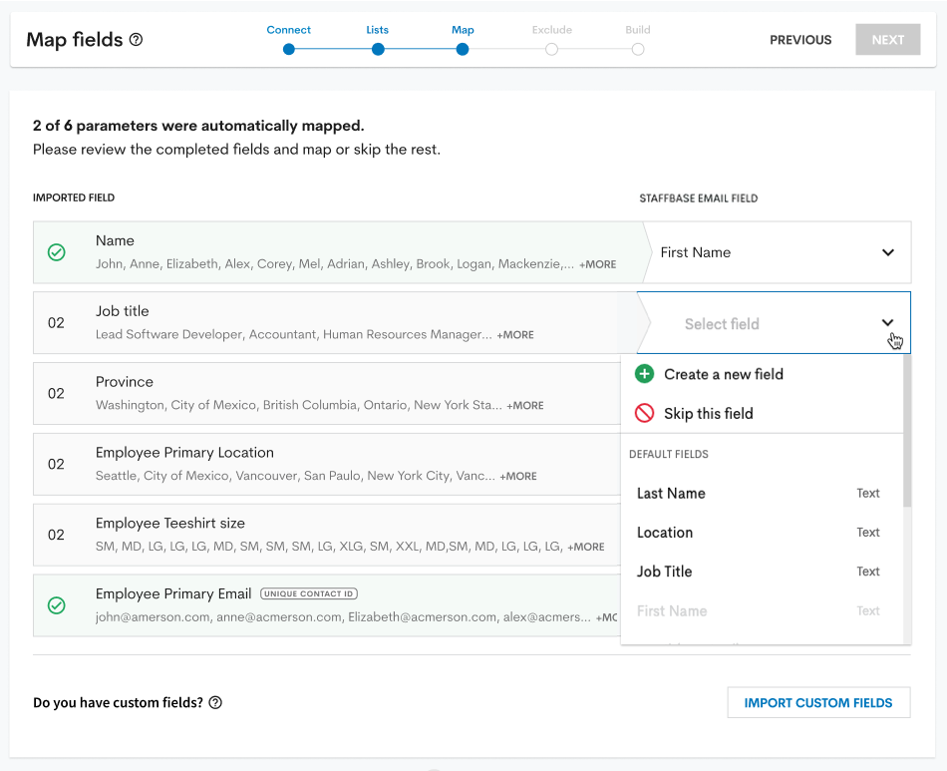This screenshot has height=771, width=947.
Task: Click the PREVIOUS button
Action: [800, 40]
